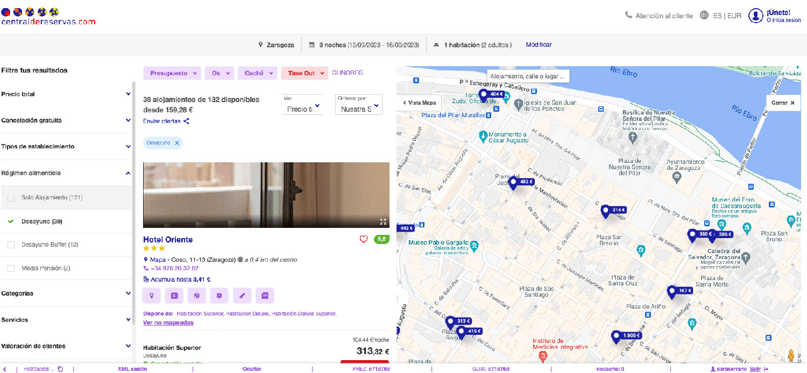Screen dimensions: 807x373
Task: Remove the Desayuno filter tag
Action: (176, 143)
